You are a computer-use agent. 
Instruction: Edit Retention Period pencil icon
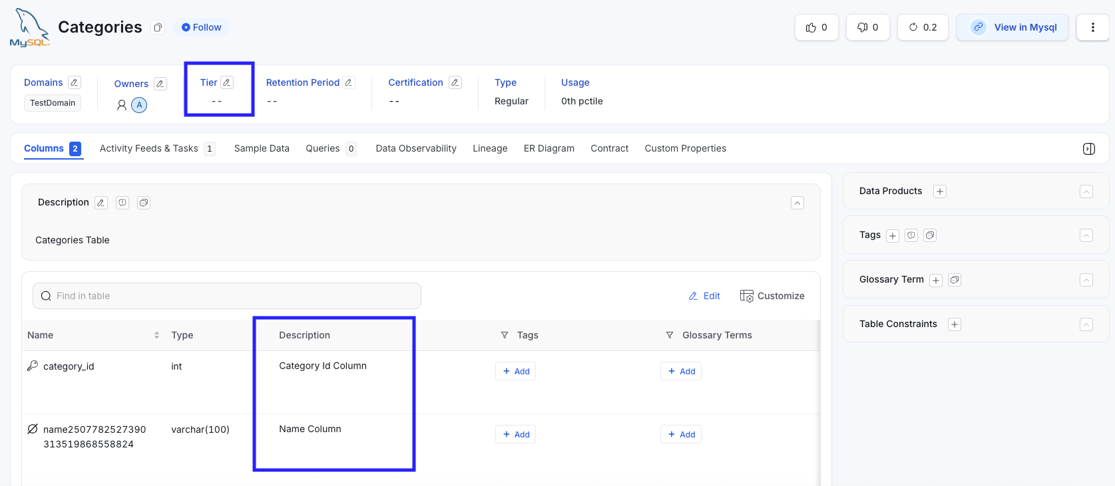click(349, 82)
